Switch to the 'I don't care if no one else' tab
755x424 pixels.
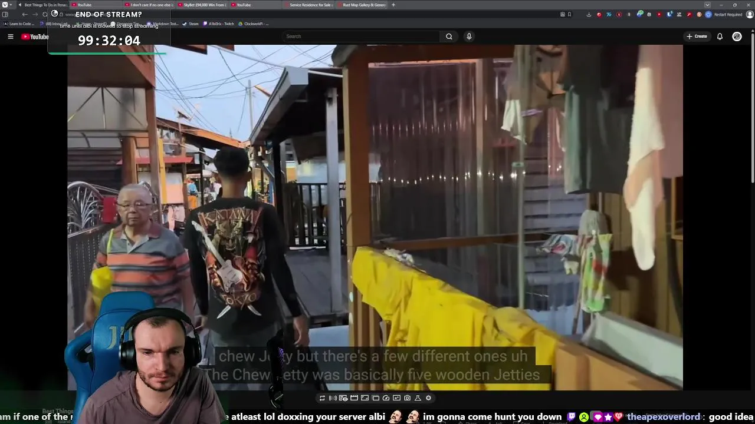(149, 5)
